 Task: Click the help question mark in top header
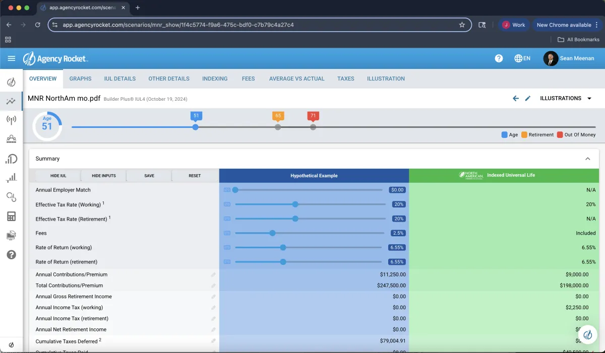tap(499, 58)
